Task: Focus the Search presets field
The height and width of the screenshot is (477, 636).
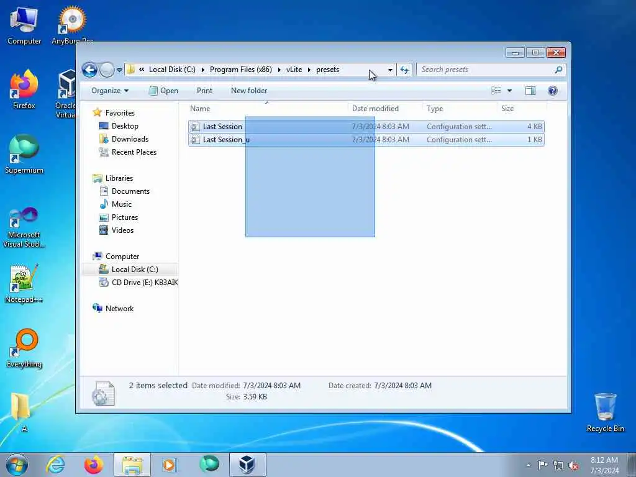Action: pos(486,70)
